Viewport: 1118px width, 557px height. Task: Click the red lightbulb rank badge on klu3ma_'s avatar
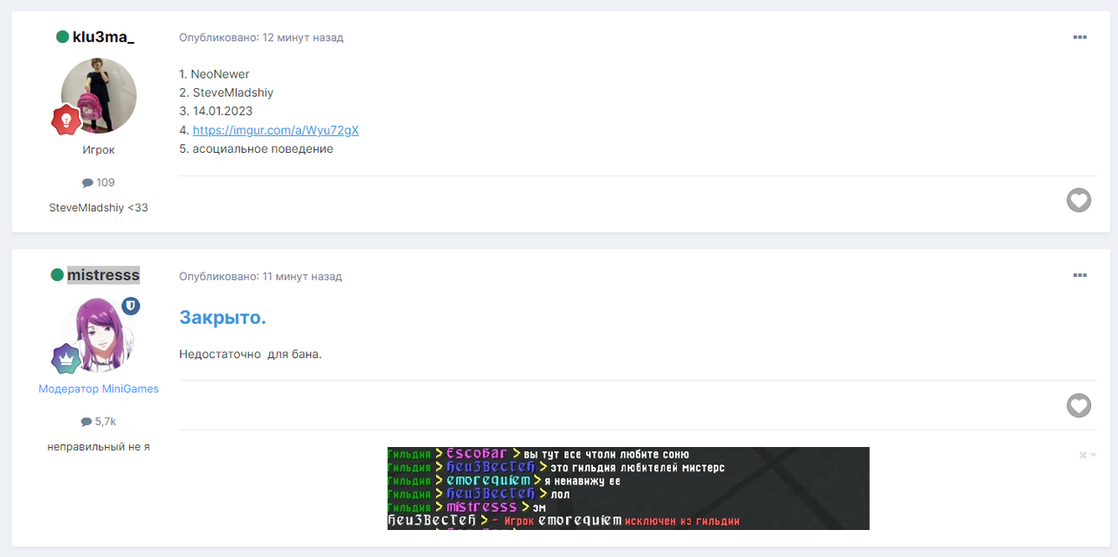66,120
